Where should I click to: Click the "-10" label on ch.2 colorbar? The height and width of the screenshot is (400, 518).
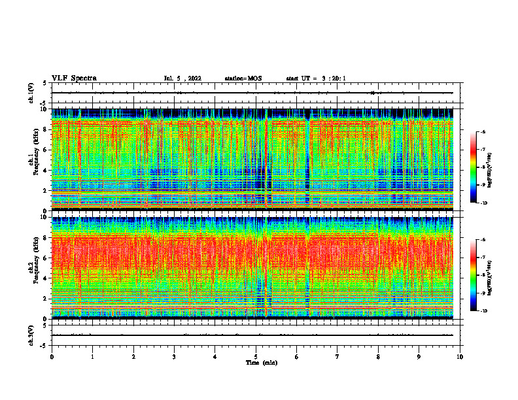click(x=483, y=311)
